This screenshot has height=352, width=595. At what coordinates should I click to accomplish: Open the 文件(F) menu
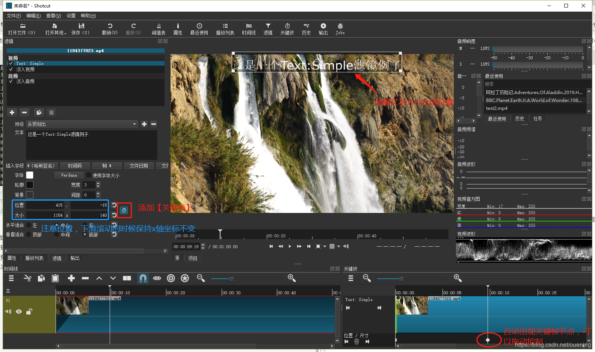(14, 16)
